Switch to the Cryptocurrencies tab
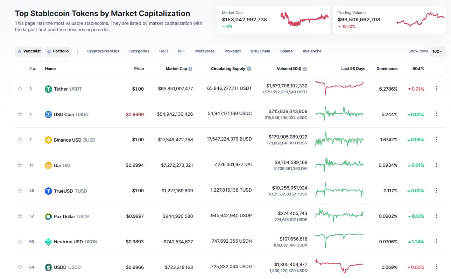The image size is (451, 279). click(103, 51)
